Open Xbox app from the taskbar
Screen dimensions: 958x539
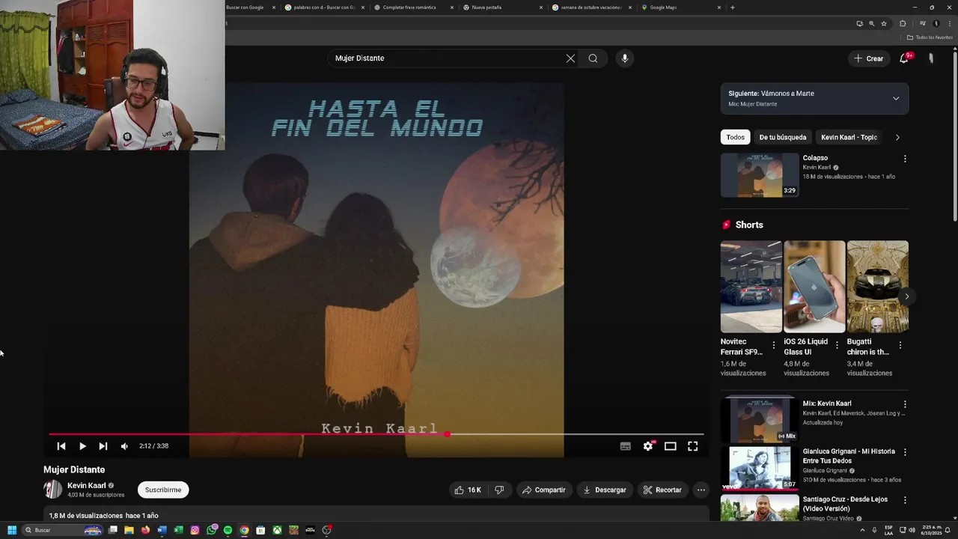[x=277, y=530]
